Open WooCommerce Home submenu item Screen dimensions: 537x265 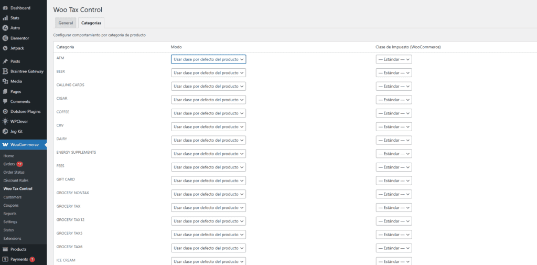[x=8, y=156]
